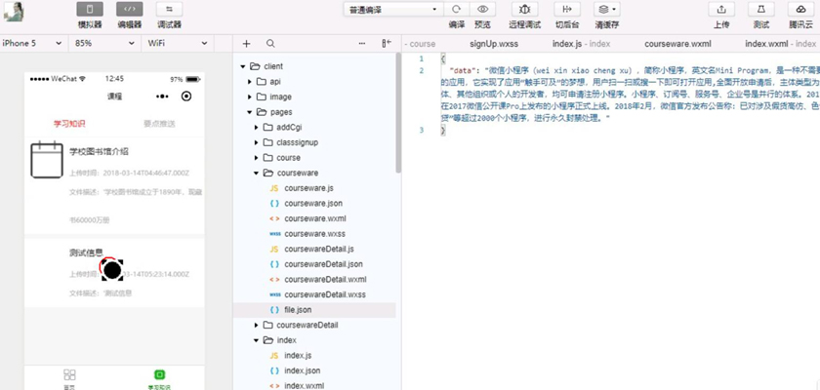
Task: Switch to the index.js tab
Action: click(581, 44)
